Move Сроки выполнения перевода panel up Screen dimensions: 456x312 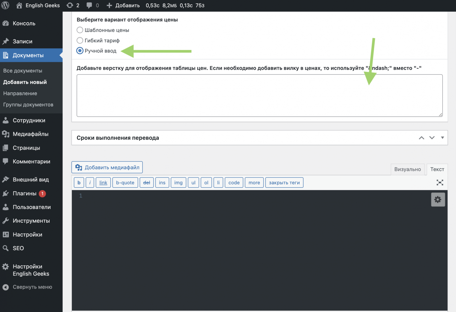pos(422,138)
